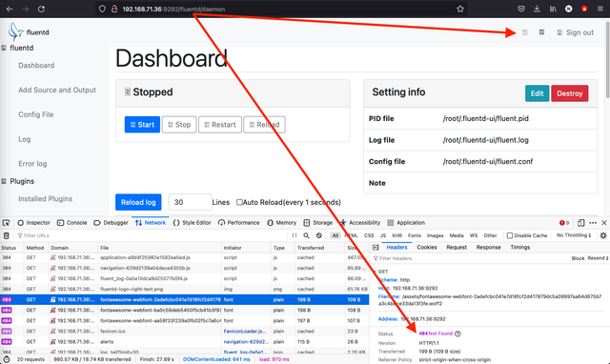Enable the Disable Cache checkbox
Screen dimensions: 610x364
click(x=510, y=235)
